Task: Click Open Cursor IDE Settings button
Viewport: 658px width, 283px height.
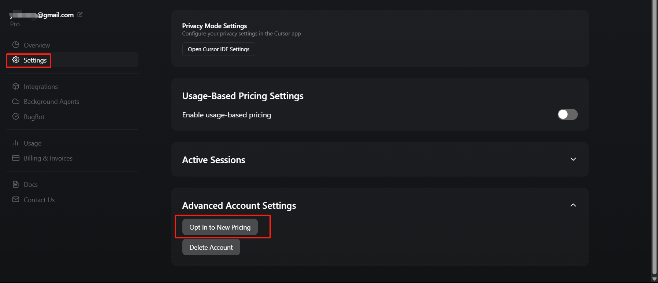Action: (219, 49)
